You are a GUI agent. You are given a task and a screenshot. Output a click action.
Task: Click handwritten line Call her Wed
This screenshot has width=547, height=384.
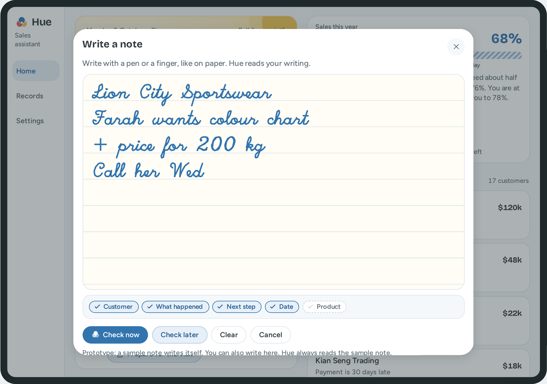pos(149,170)
